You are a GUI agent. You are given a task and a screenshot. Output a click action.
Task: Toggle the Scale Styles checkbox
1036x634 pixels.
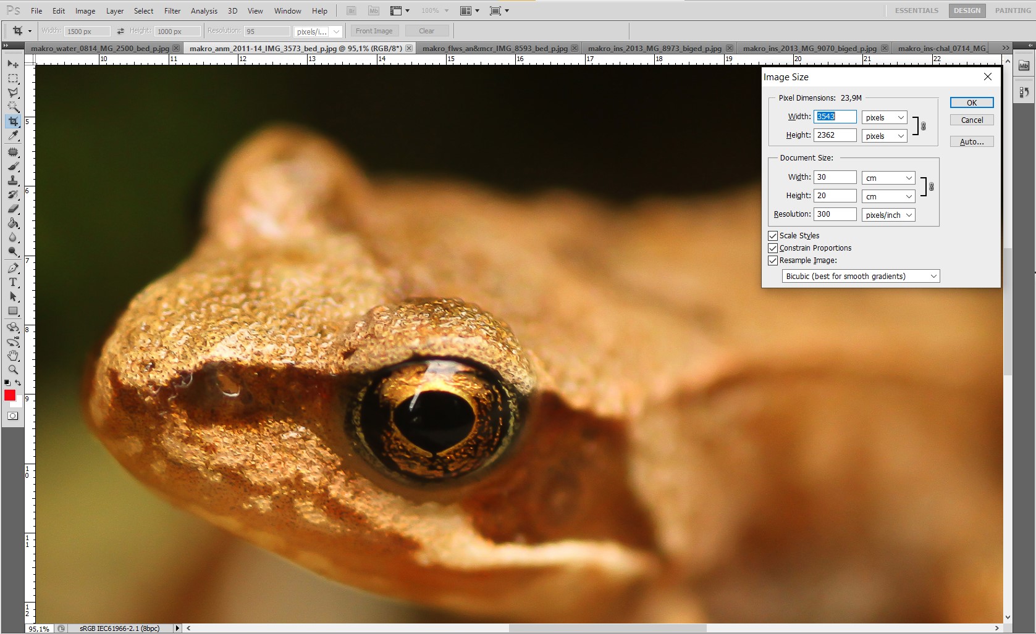click(773, 236)
